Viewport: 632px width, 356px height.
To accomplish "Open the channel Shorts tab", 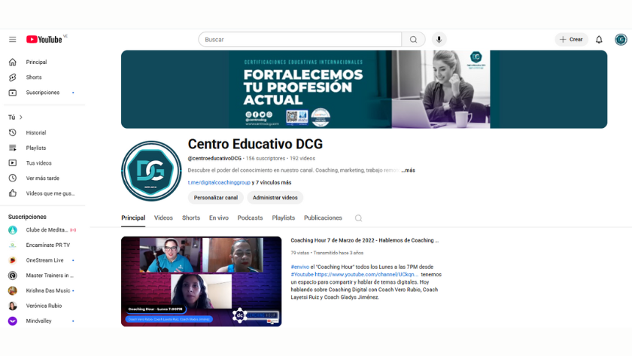I will coord(190,218).
